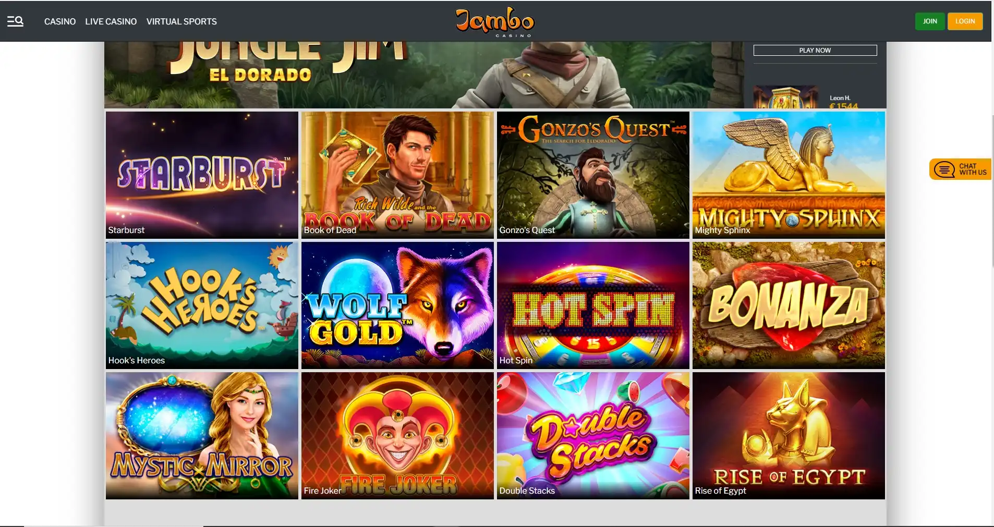Open the Mighty Sphinx slot
Image resolution: width=994 pixels, height=527 pixels.
(789, 175)
